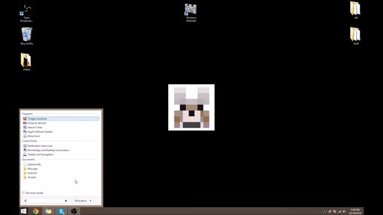
Task: Select the Windows Defender desktop shortcut
Action: [x=191, y=13]
